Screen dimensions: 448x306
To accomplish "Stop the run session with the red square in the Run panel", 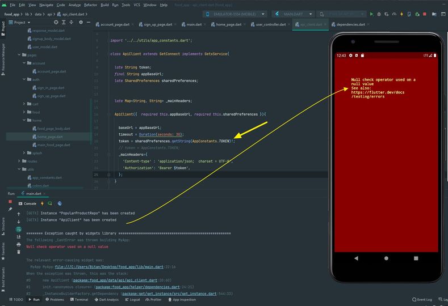I will [10, 202].
